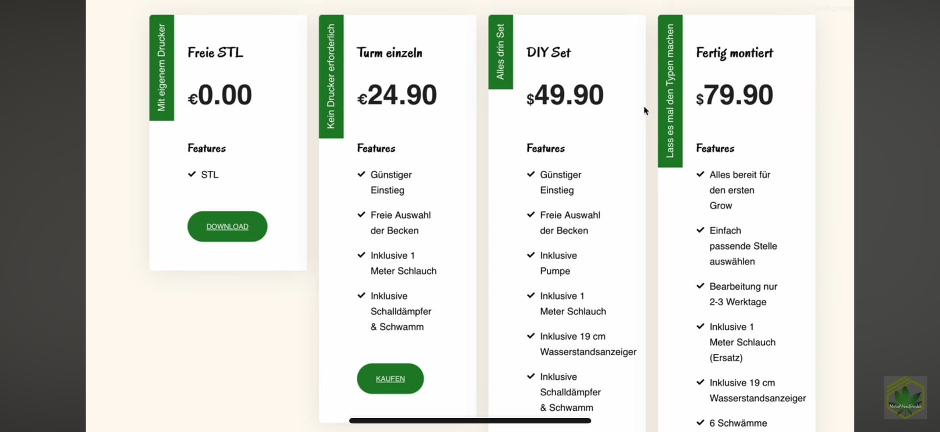Select the 'DIY Set' card heading
This screenshot has width=940, height=432.
point(548,52)
